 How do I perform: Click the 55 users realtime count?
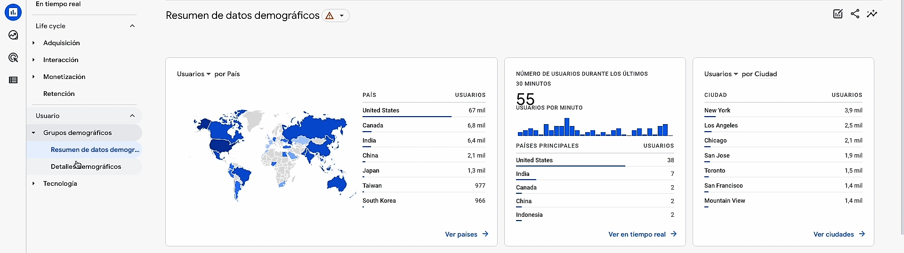tap(525, 99)
